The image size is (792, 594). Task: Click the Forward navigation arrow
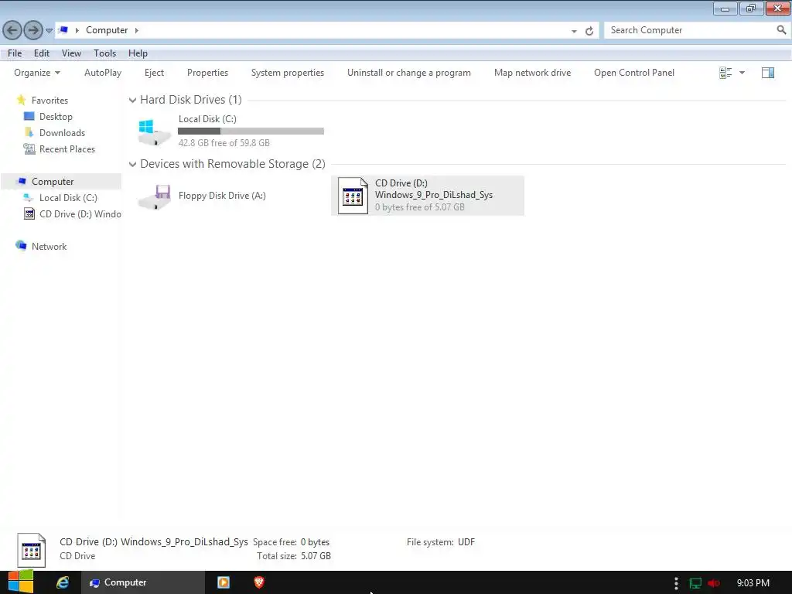(33, 30)
